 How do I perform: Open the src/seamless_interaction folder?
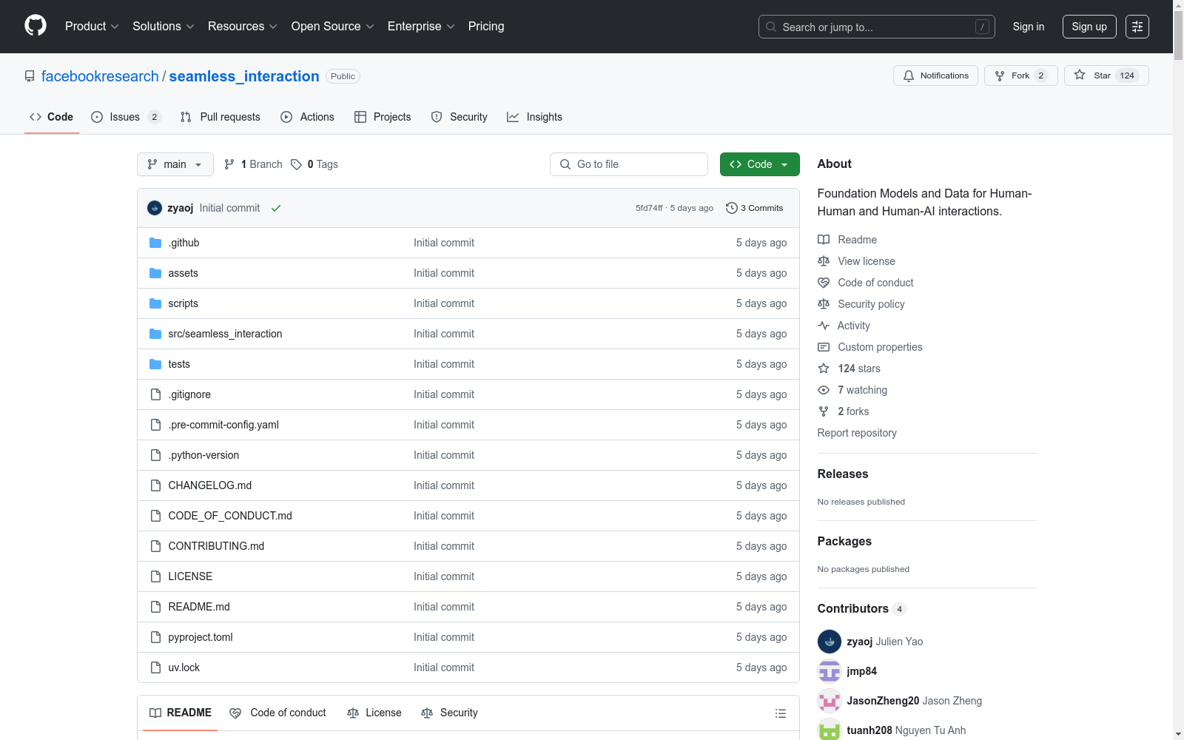(x=225, y=334)
